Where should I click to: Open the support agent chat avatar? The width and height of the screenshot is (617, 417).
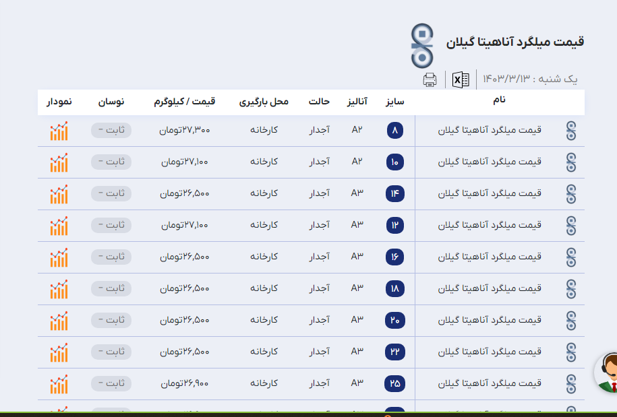point(607,373)
